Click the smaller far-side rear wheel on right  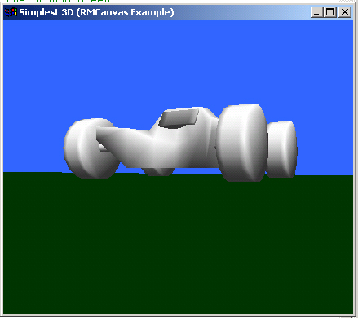coord(282,149)
